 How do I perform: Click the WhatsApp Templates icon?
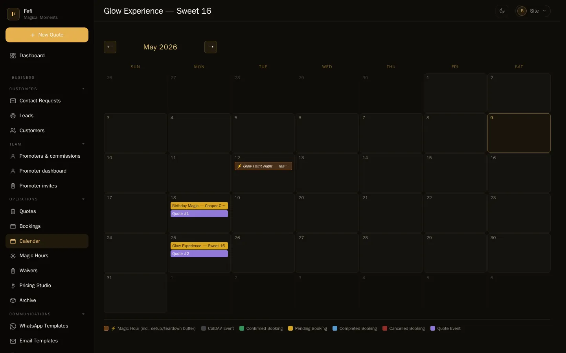coord(13,326)
